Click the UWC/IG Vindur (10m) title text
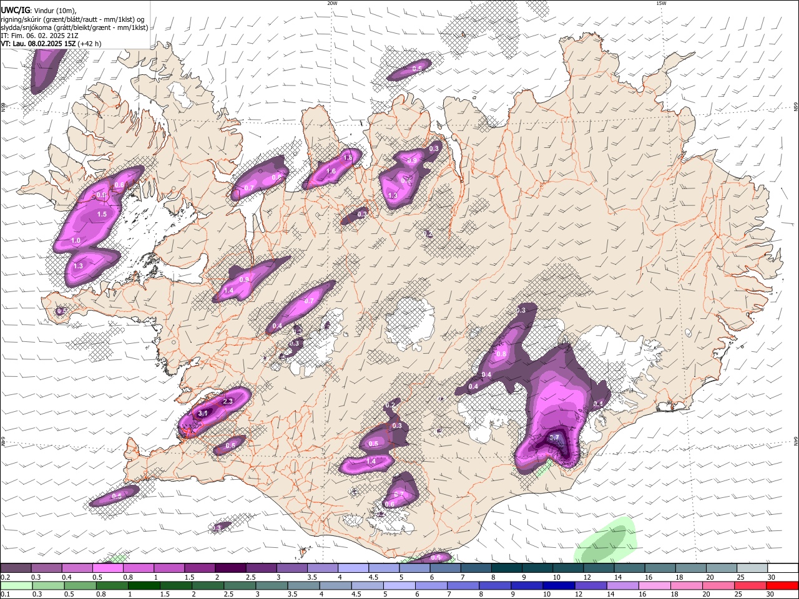Screen dimensions: 799x599 click(38, 11)
